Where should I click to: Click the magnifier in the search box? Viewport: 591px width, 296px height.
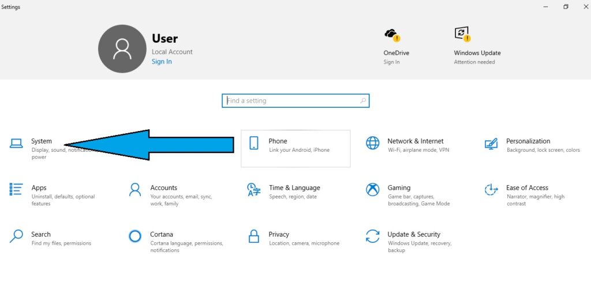click(x=363, y=100)
